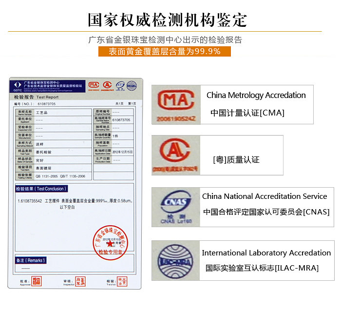Click the main heading '国家权威检测机构鉴定'
The height and width of the screenshot is (311, 341).
[x=167, y=20]
